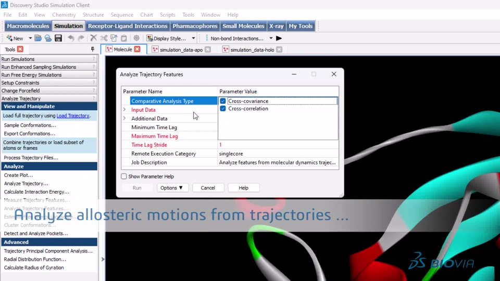Click the Open folder icon
The width and height of the screenshot is (500, 281).
pyautogui.click(x=38, y=38)
